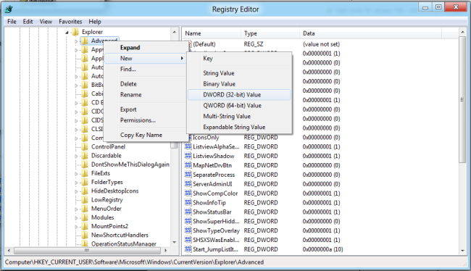
Task: Expand the HideDesktopIcons key arrow
Action: coord(76,191)
